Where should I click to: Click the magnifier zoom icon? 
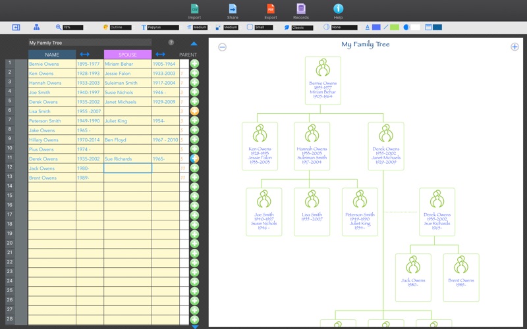click(x=59, y=28)
